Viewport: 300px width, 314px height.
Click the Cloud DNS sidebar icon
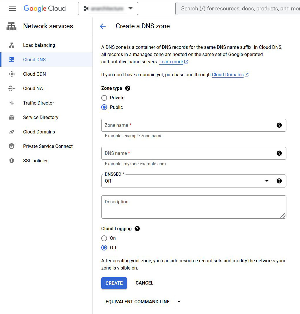pyautogui.click(x=12, y=60)
